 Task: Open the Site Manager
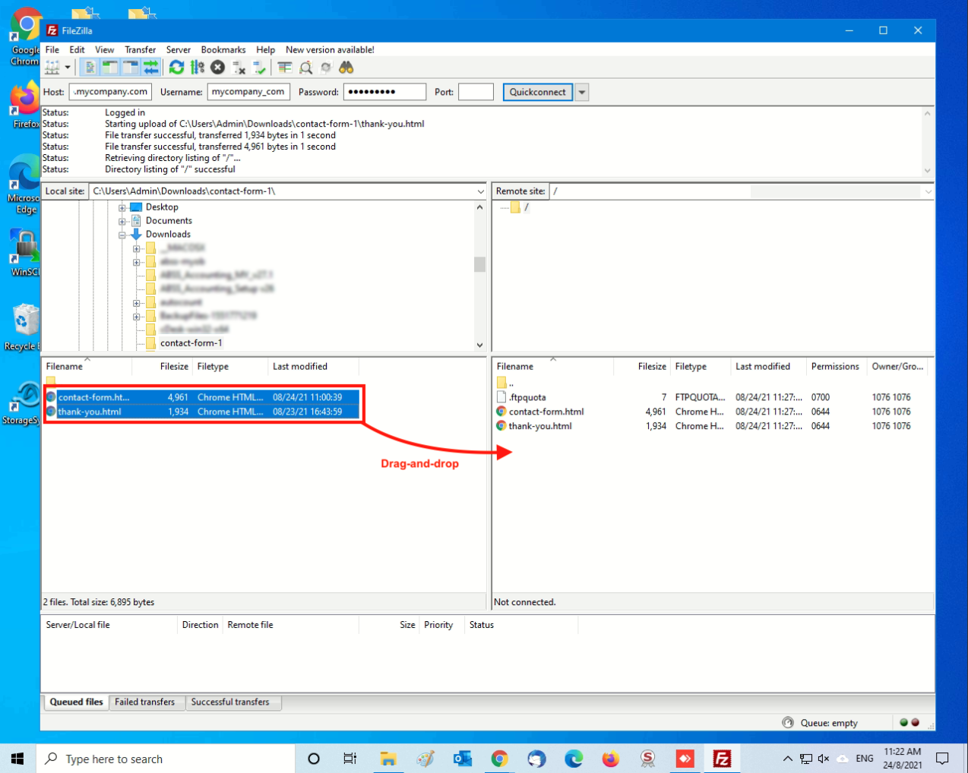pos(52,68)
